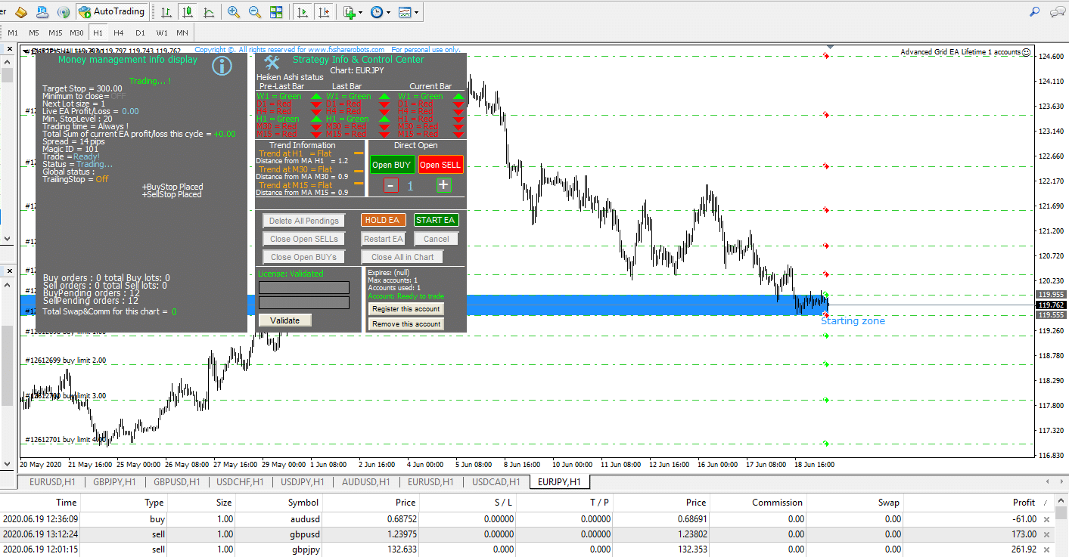Toggle chart auto scroll
This screenshot has height=557, width=1069.
point(303,12)
